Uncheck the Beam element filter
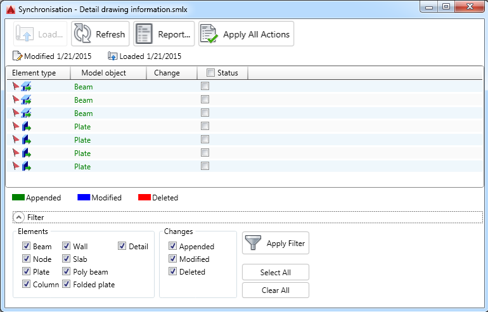This screenshot has width=488, height=312. [26, 246]
